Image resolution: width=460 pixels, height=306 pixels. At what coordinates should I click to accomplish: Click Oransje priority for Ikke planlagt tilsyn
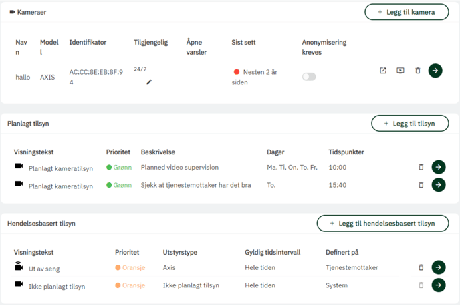pyautogui.click(x=130, y=285)
